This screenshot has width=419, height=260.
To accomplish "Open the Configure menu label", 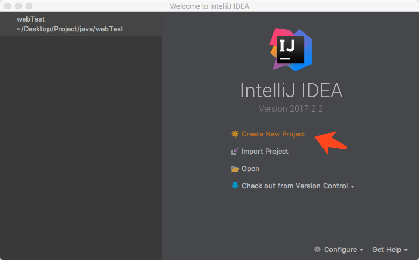I will point(340,250).
